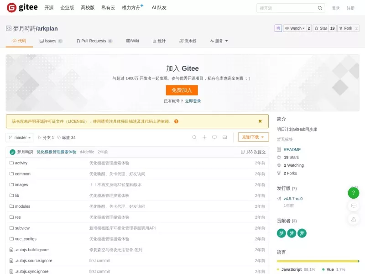Click the commit author avatar 梦月時謌
The image size is (365, 274).
click(x=12, y=152)
